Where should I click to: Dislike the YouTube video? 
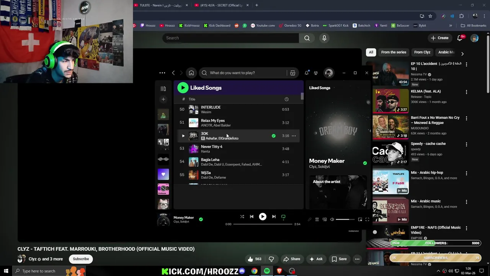point(271,259)
